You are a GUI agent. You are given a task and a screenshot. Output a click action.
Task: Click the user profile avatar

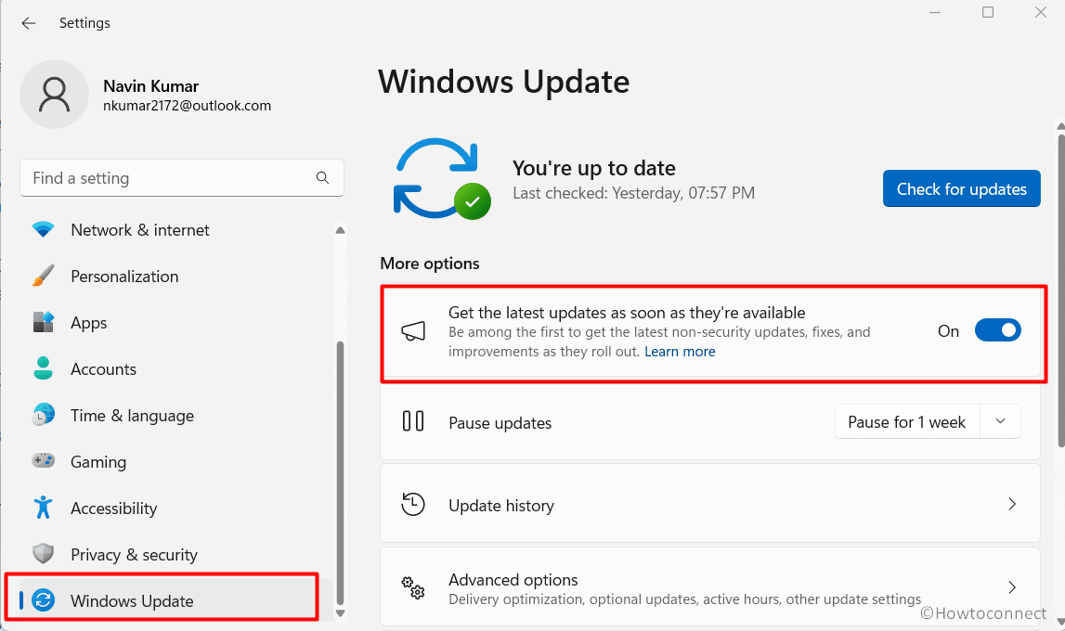[54, 94]
